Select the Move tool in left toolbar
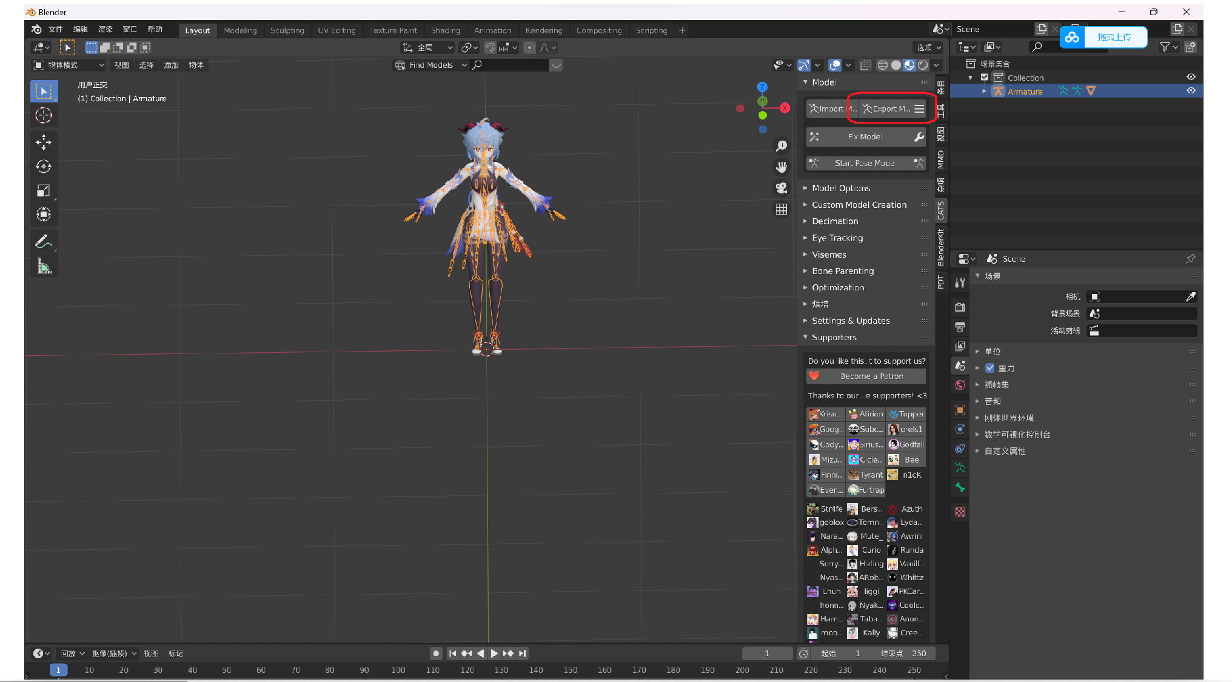The image size is (1232, 682). [44, 142]
